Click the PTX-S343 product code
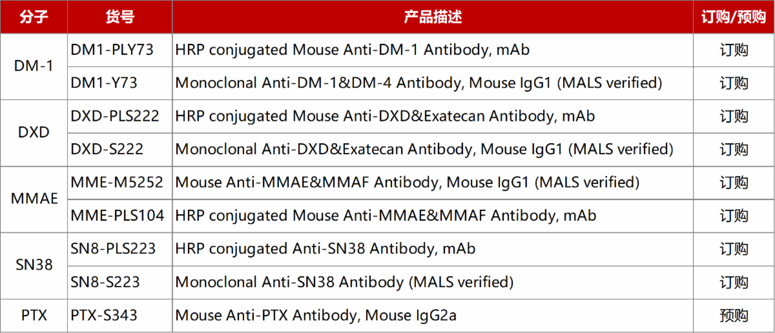The height and width of the screenshot is (333, 775). pyautogui.click(x=104, y=316)
